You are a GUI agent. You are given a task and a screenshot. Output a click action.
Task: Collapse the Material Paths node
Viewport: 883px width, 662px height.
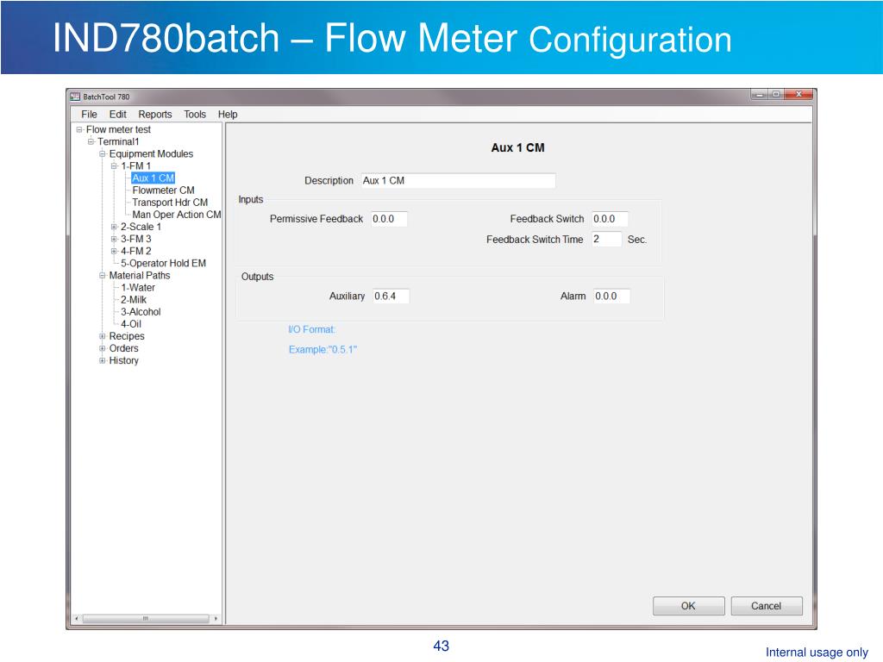[x=103, y=276]
